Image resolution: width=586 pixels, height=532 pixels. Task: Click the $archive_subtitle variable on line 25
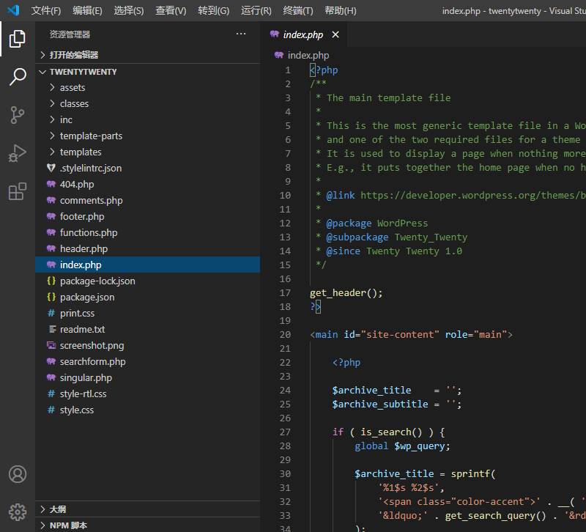pyautogui.click(x=380, y=404)
